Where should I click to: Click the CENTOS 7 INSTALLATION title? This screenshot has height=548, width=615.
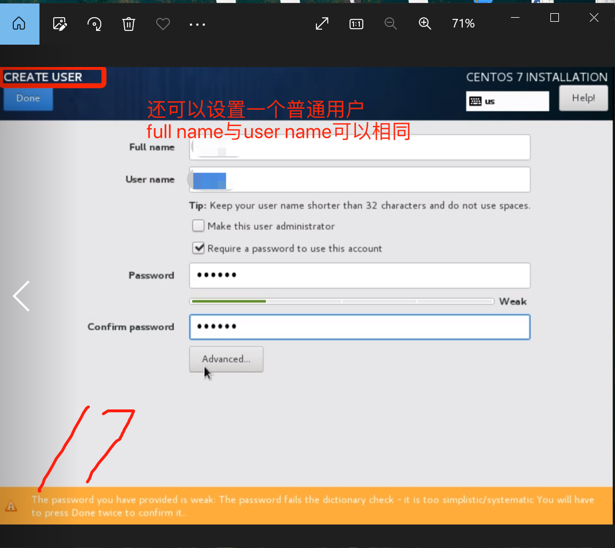click(x=537, y=77)
